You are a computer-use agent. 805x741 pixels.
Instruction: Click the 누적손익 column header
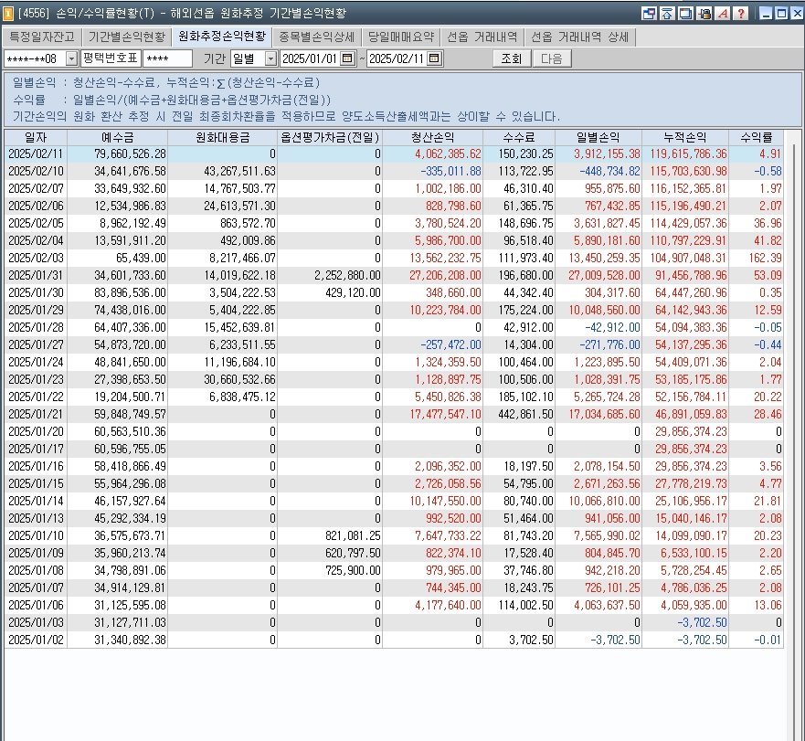(x=685, y=138)
